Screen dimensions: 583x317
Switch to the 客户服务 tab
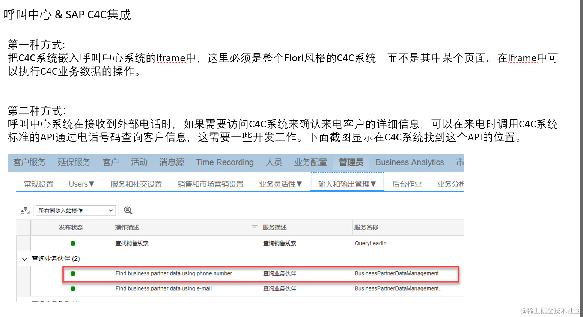(29, 162)
